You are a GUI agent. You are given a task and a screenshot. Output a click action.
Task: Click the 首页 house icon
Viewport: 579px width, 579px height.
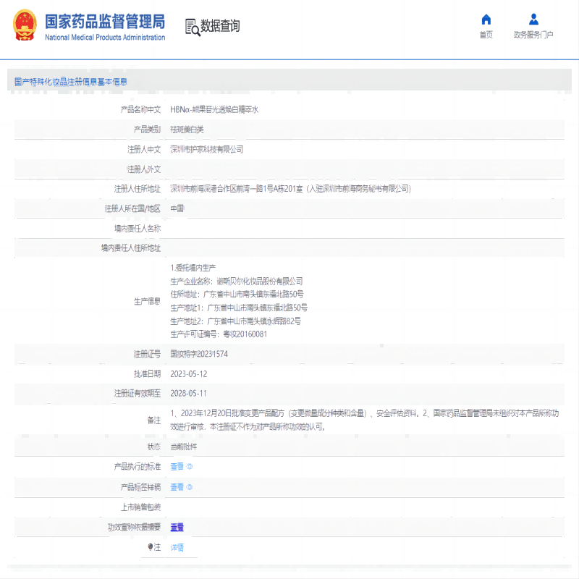[x=486, y=20]
